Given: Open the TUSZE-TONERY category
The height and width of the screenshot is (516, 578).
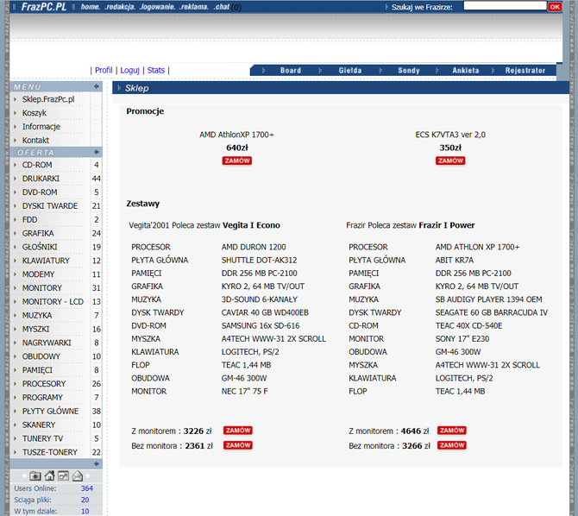Looking at the screenshot, I should click(x=50, y=451).
